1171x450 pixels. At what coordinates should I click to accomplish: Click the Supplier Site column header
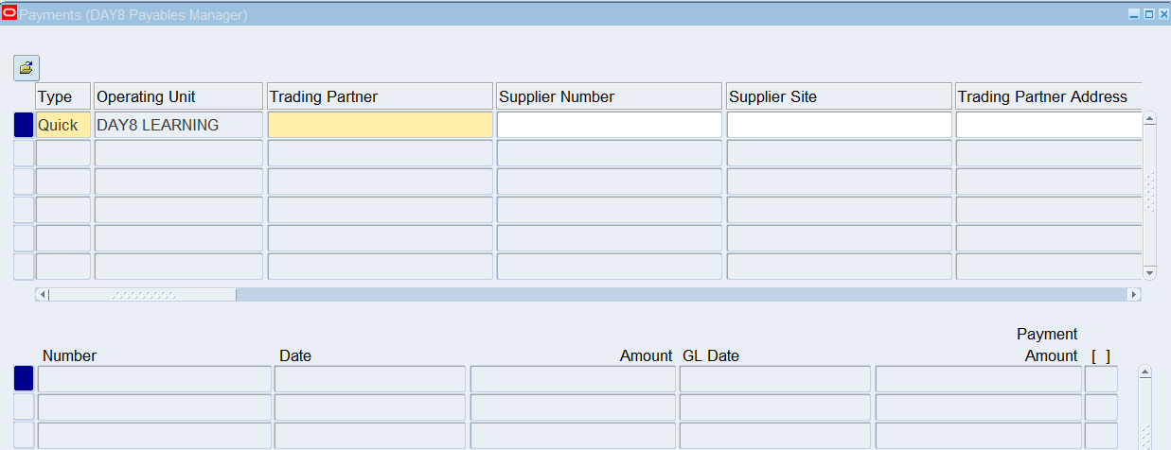click(839, 96)
